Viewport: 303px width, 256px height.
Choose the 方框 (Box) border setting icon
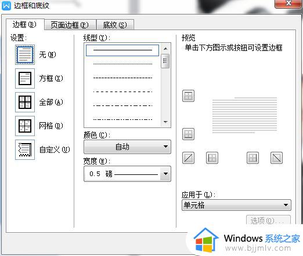click(x=25, y=78)
